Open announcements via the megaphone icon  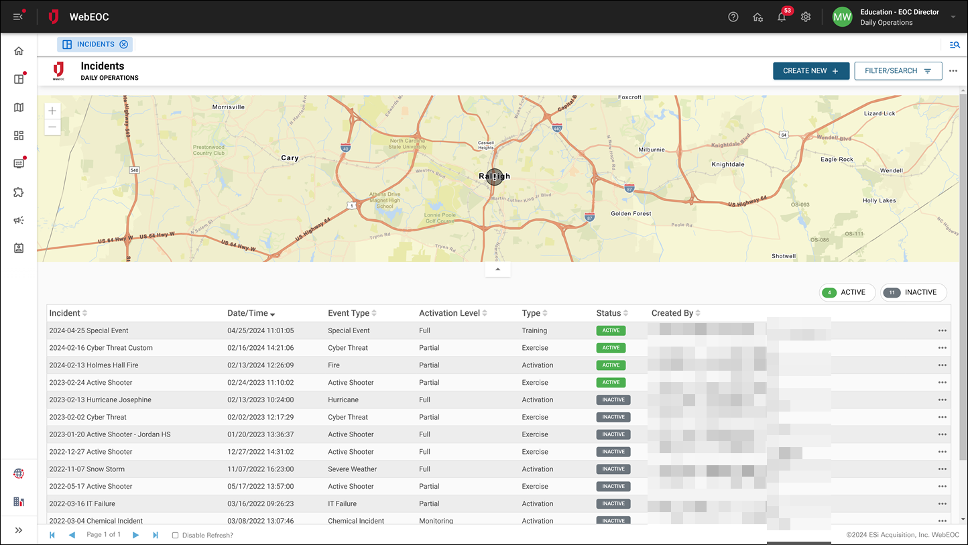pyautogui.click(x=18, y=220)
